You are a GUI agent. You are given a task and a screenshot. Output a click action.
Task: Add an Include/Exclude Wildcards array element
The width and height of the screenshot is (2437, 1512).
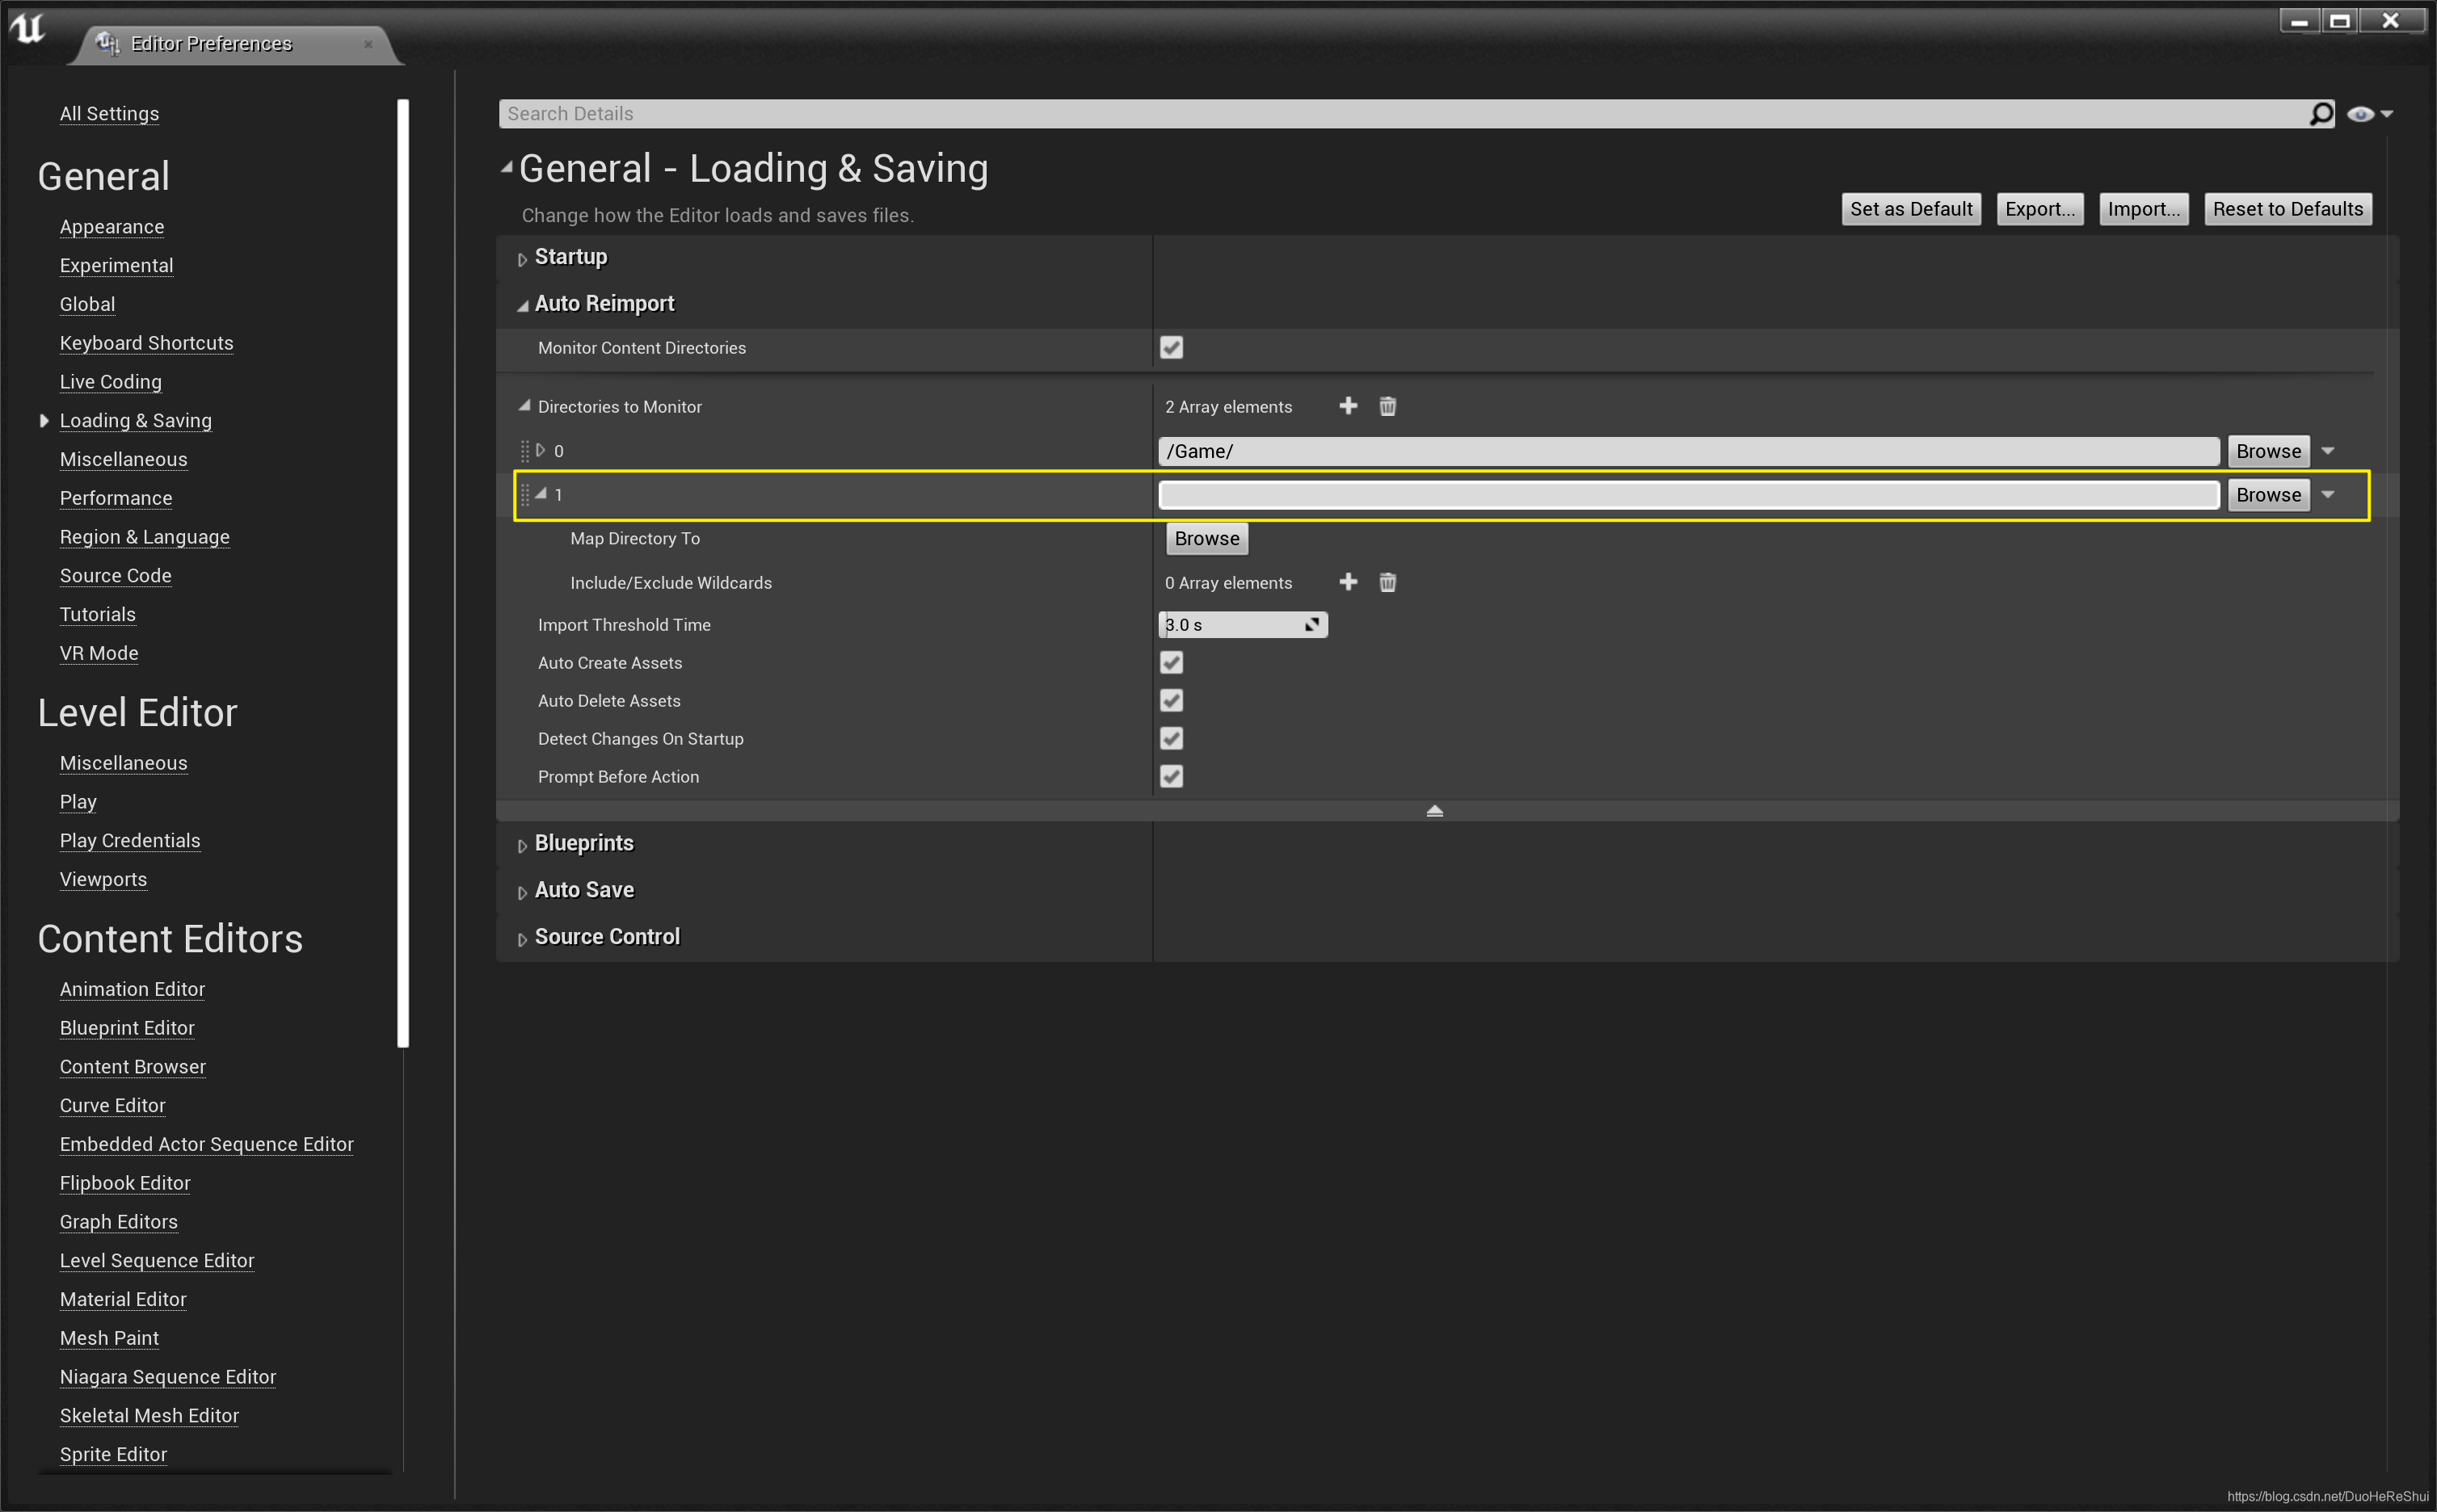click(1348, 582)
